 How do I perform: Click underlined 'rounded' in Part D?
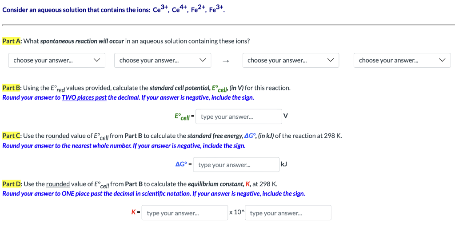58,184
